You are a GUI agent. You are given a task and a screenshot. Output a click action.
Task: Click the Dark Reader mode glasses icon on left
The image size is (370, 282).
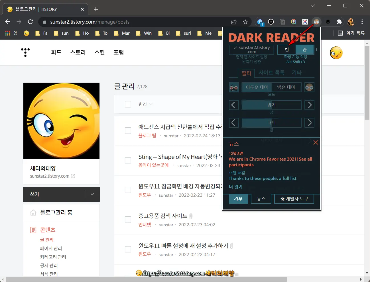click(234, 87)
